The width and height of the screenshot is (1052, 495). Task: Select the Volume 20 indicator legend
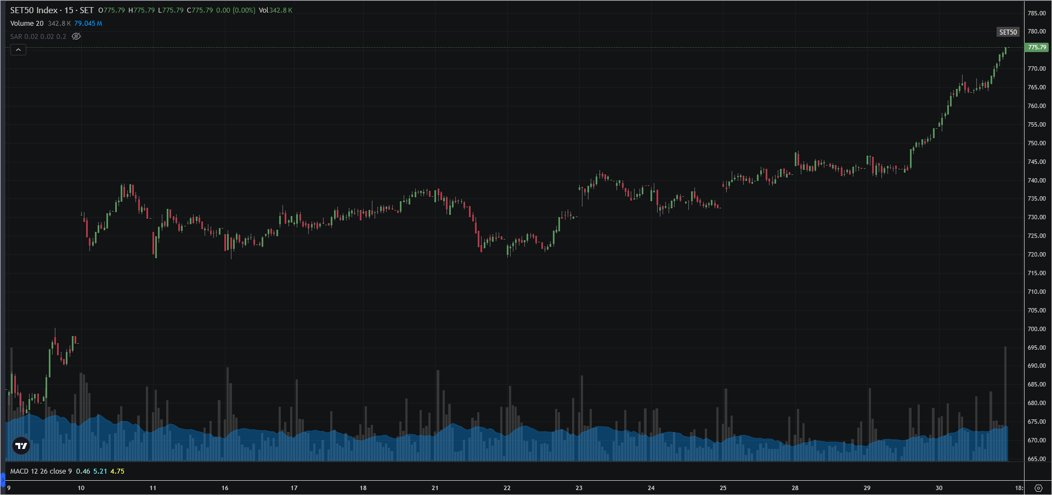tap(27, 24)
